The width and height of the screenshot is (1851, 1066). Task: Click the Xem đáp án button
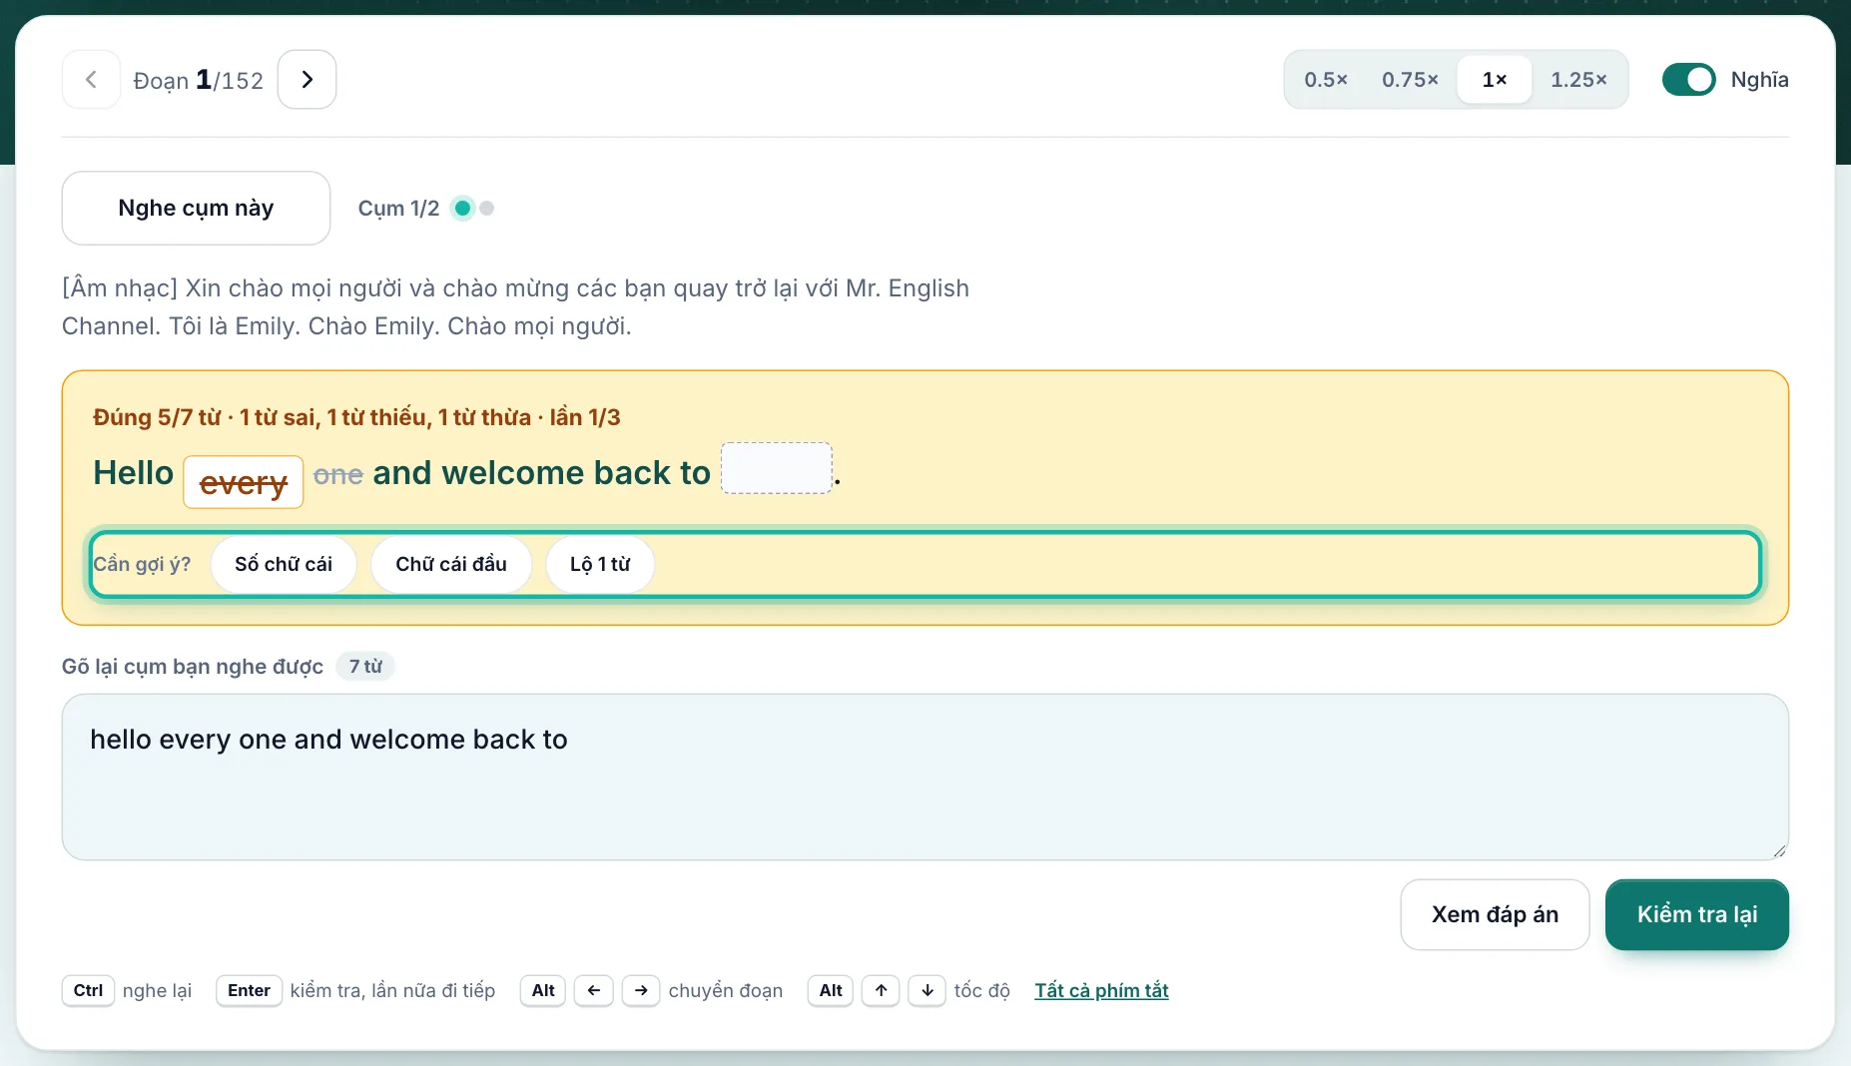pyautogui.click(x=1495, y=914)
